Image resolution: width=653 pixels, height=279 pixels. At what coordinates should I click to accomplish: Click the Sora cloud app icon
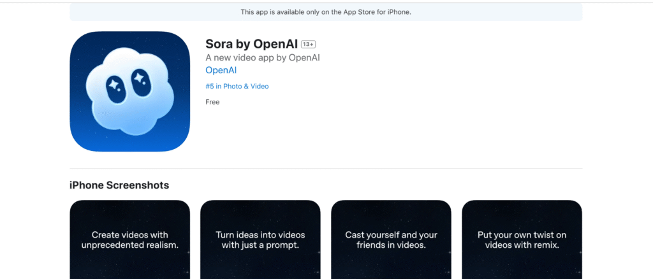(129, 91)
